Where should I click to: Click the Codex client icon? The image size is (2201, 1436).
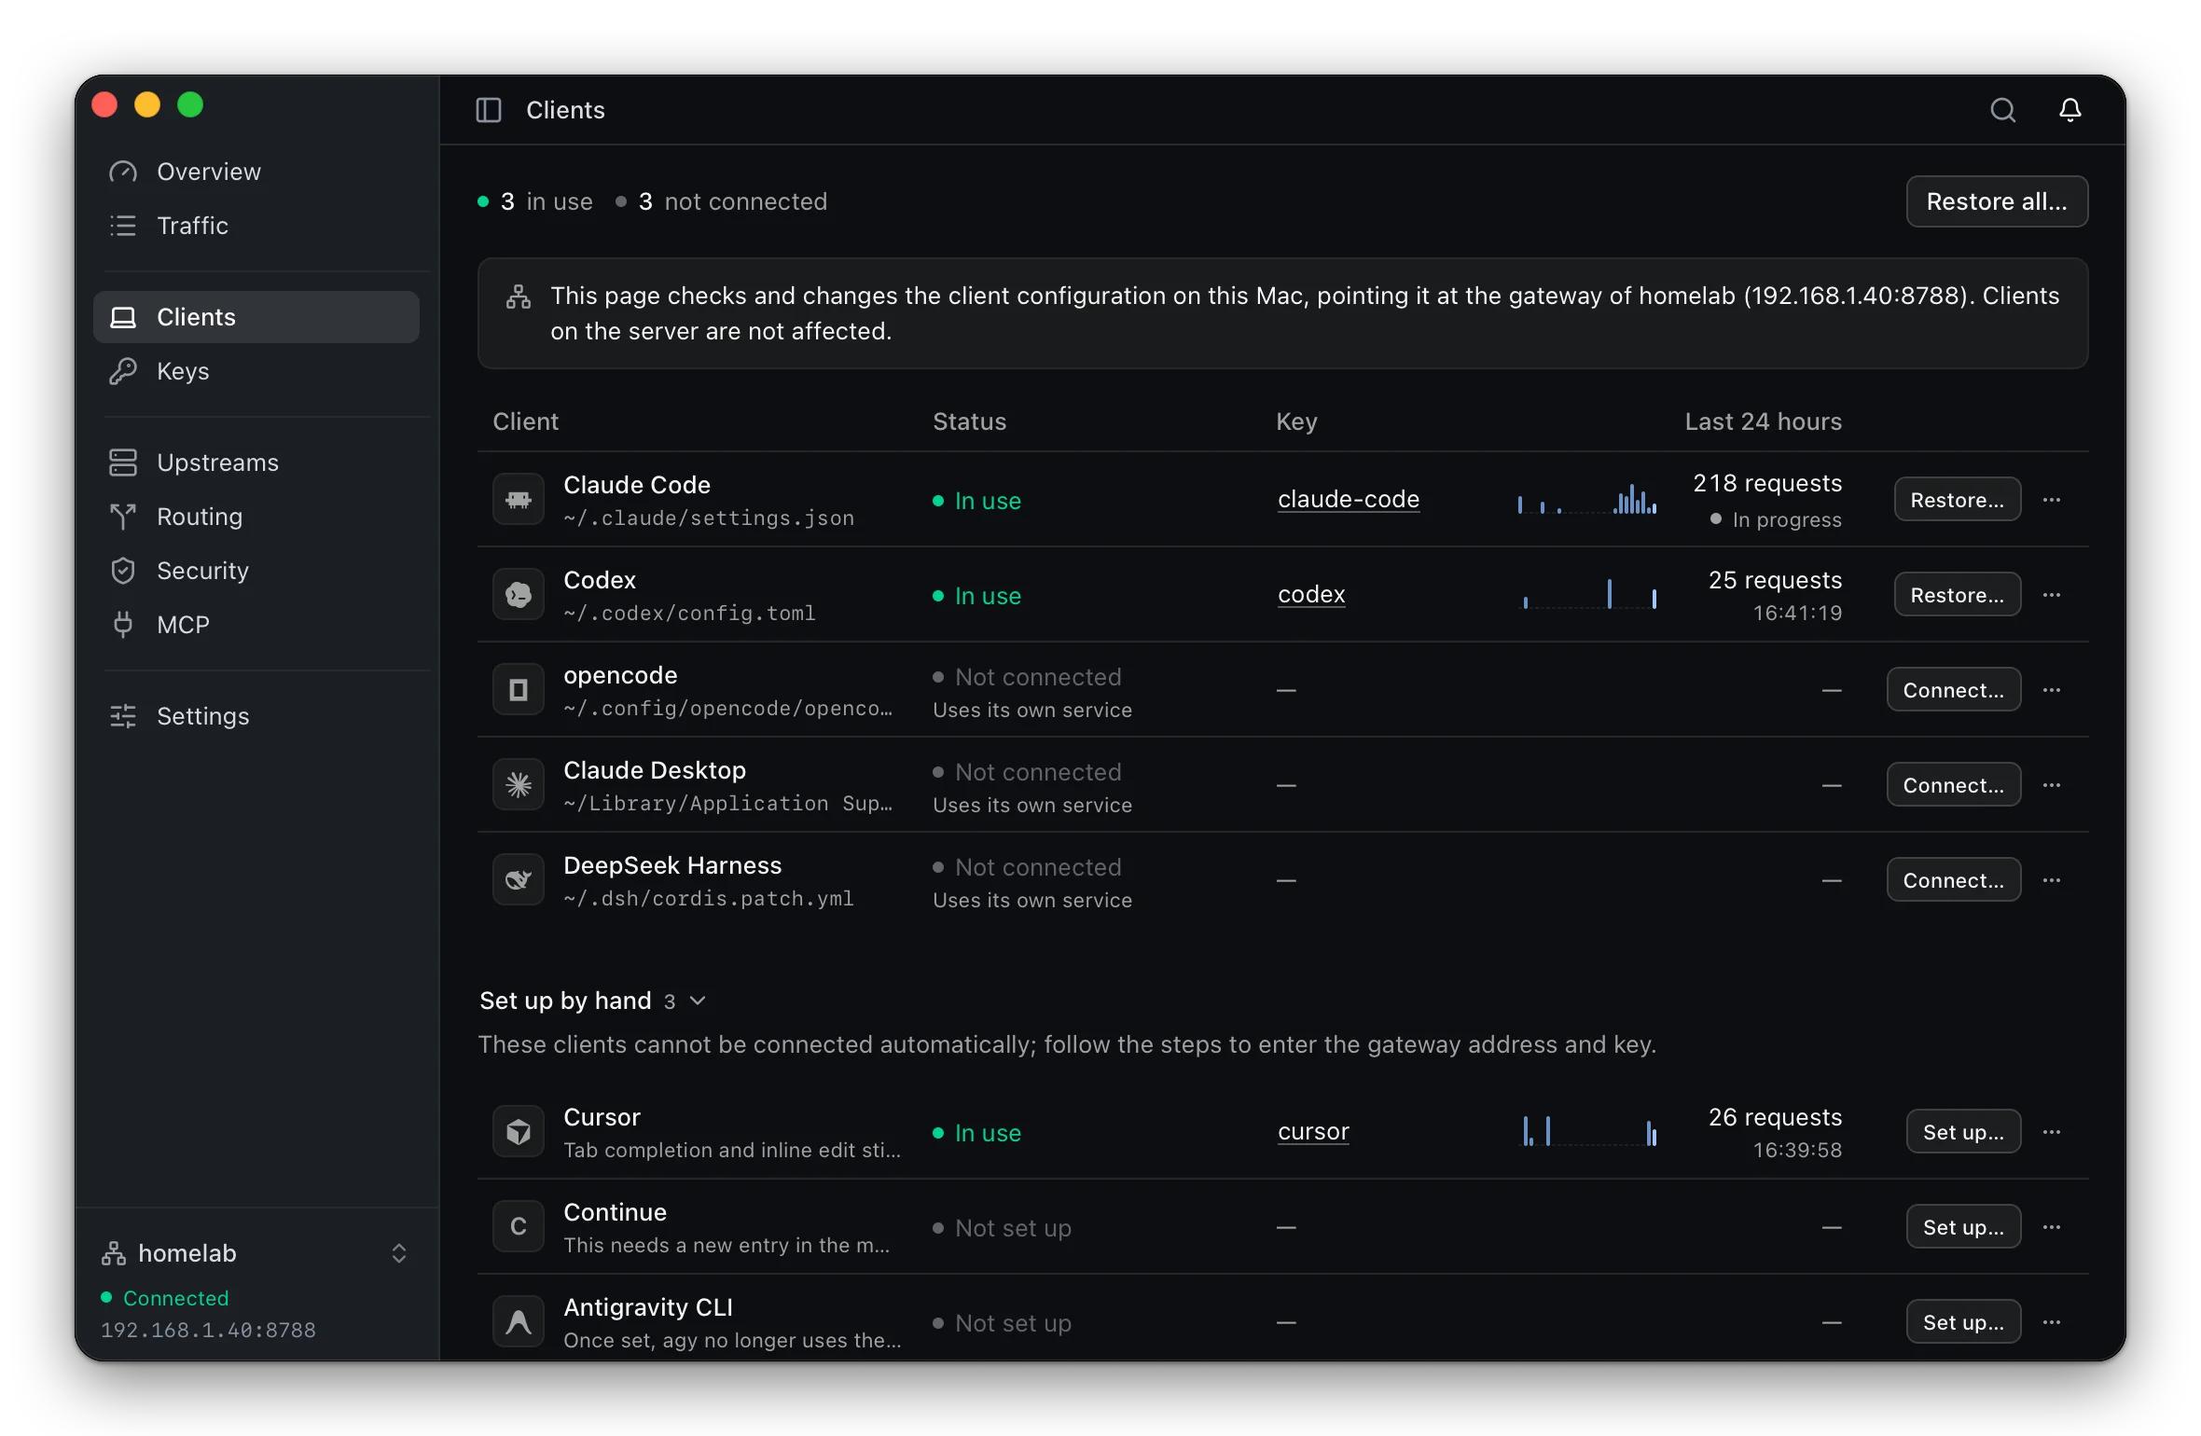coord(519,595)
